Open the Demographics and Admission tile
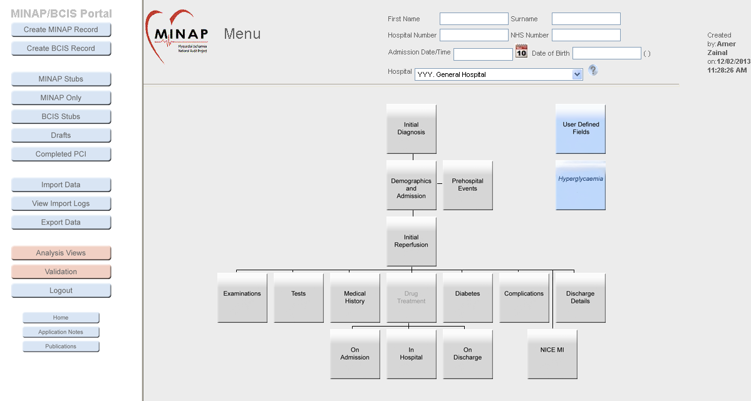 (x=411, y=186)
